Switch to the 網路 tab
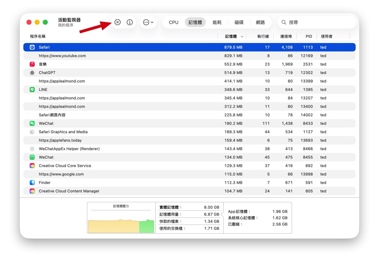Image resolution: width=379 pixels, height=265 pixels. click(261, 22)
